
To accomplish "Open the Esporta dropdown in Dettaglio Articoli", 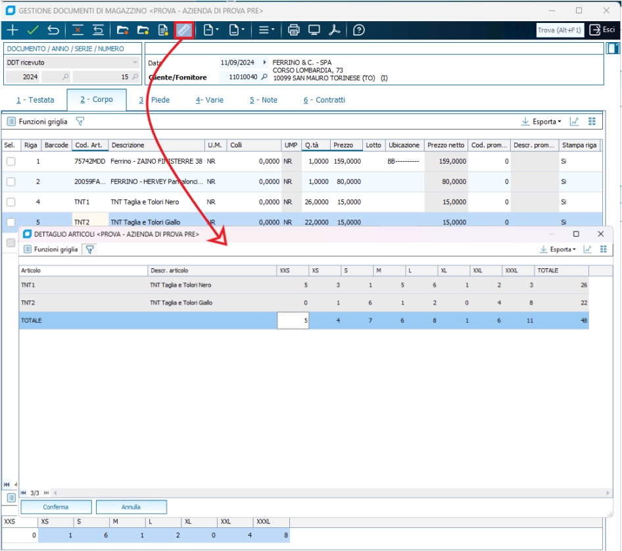I will 558,249.
